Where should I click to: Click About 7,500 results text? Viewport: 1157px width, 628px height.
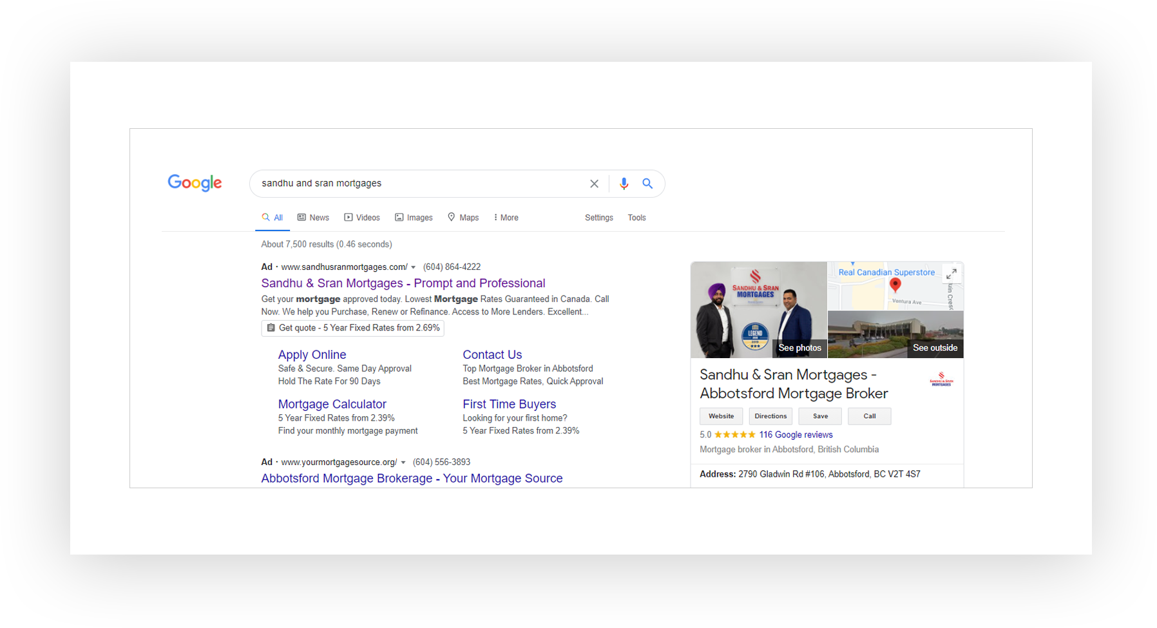[327, 244]
